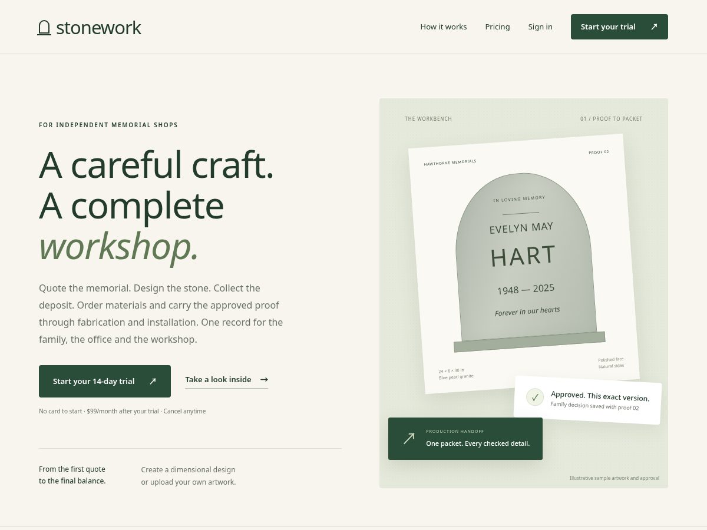
Task: Click the 'Blue pearl granite' spec text
Action: pos(456,376)
